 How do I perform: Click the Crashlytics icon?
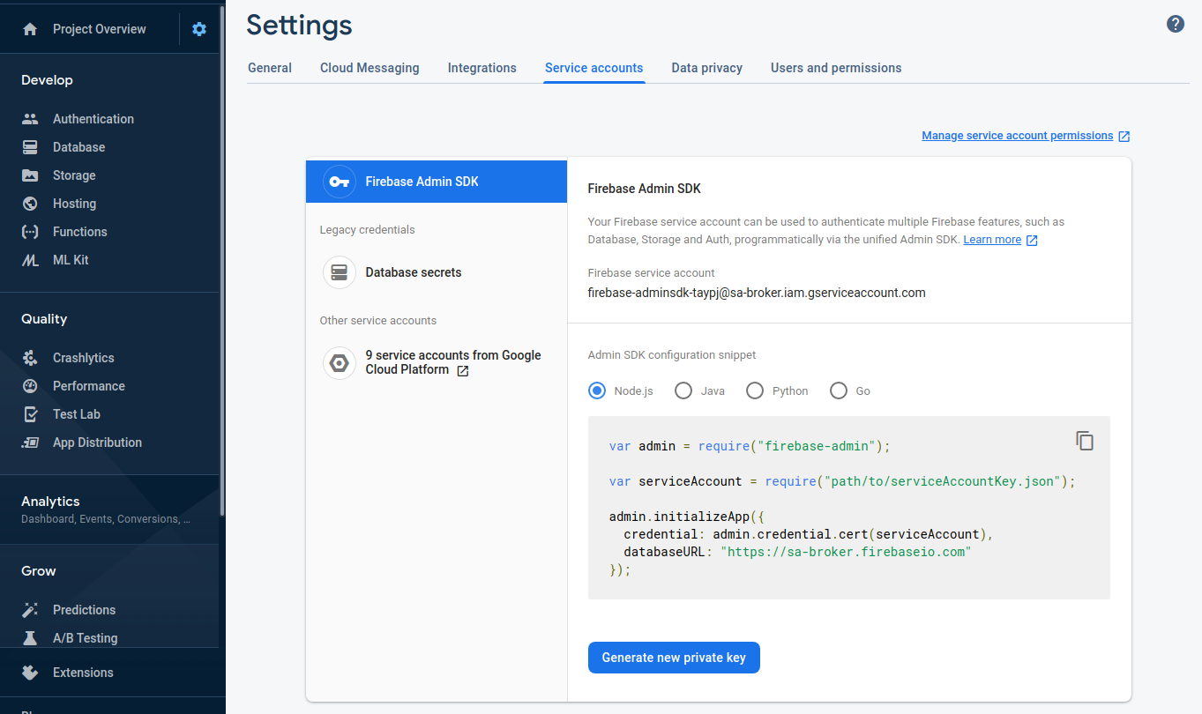pyautogui.click(x=30, y=358)
